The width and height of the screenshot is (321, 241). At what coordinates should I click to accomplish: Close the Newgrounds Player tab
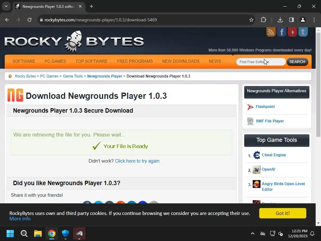80,6
